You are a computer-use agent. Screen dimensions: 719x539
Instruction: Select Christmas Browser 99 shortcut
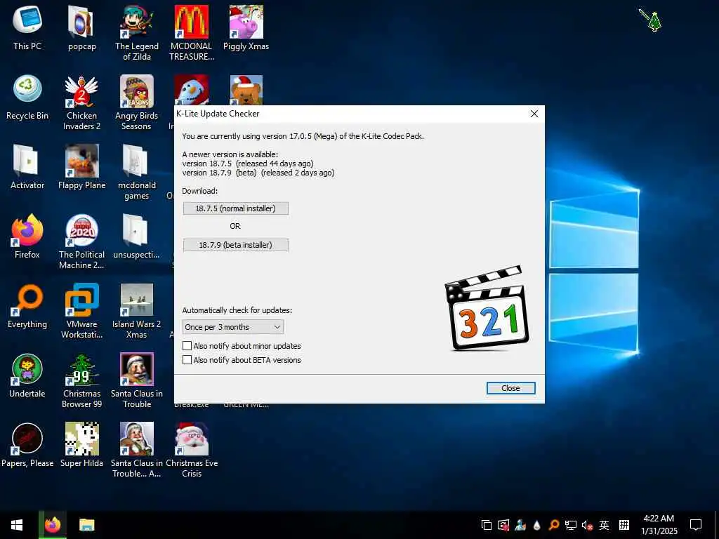pos(81,381)
